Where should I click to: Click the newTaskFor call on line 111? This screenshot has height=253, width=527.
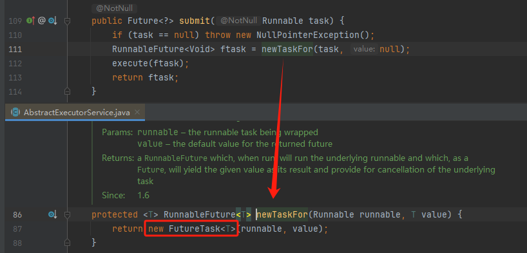[287, 50]
